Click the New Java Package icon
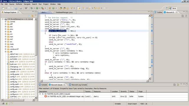 50,8
